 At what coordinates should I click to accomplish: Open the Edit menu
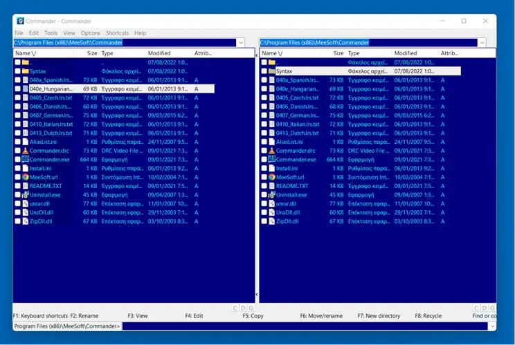[x=33, y=33]
